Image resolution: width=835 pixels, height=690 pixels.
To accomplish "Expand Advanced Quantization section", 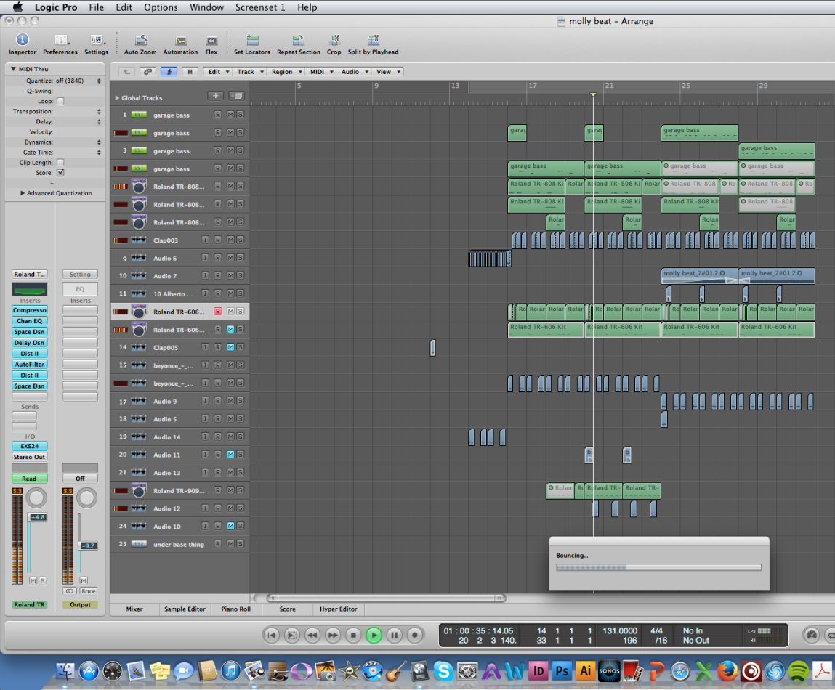I will coord(23,193).
